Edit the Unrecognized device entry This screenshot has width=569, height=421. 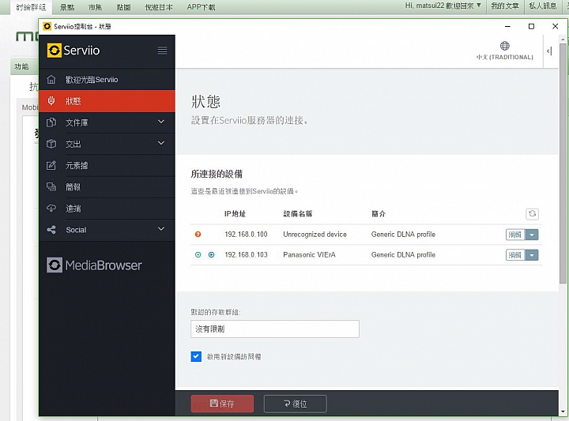click(515, 235)
